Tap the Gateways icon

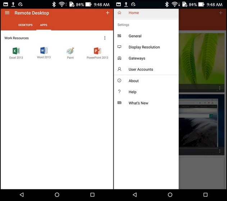coord(119,58)
